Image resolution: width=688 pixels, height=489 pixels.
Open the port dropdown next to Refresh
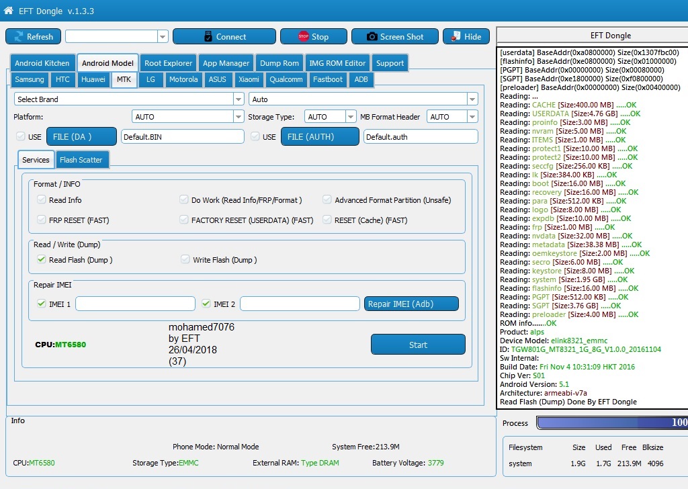coord(163,37)
